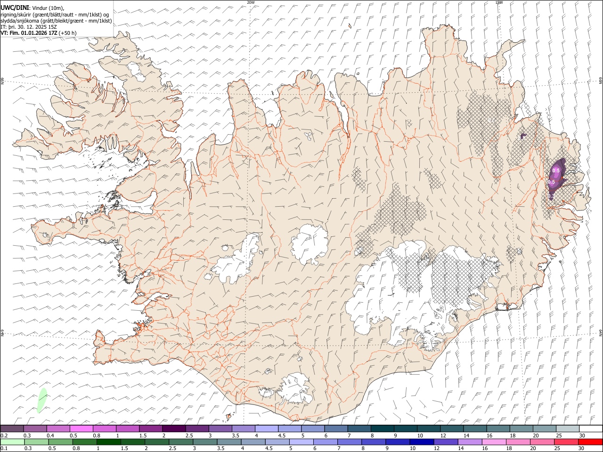This screenshot has height=452, width=603.
Task: Click the '15W' longitude label at top
Action: click(x=498, y=2)
